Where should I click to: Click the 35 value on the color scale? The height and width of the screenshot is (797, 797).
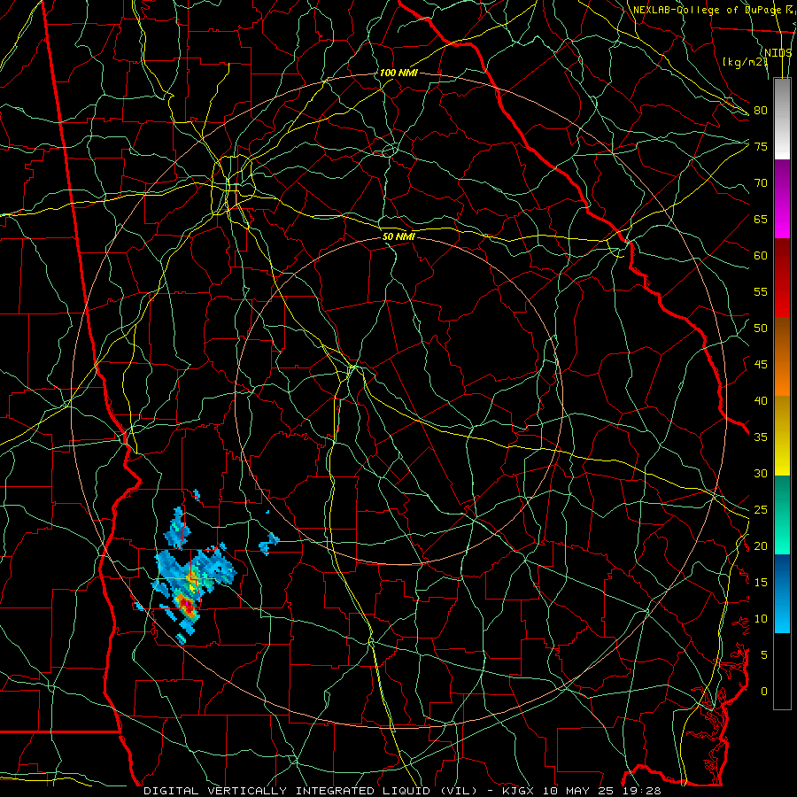tap(761, 437)
